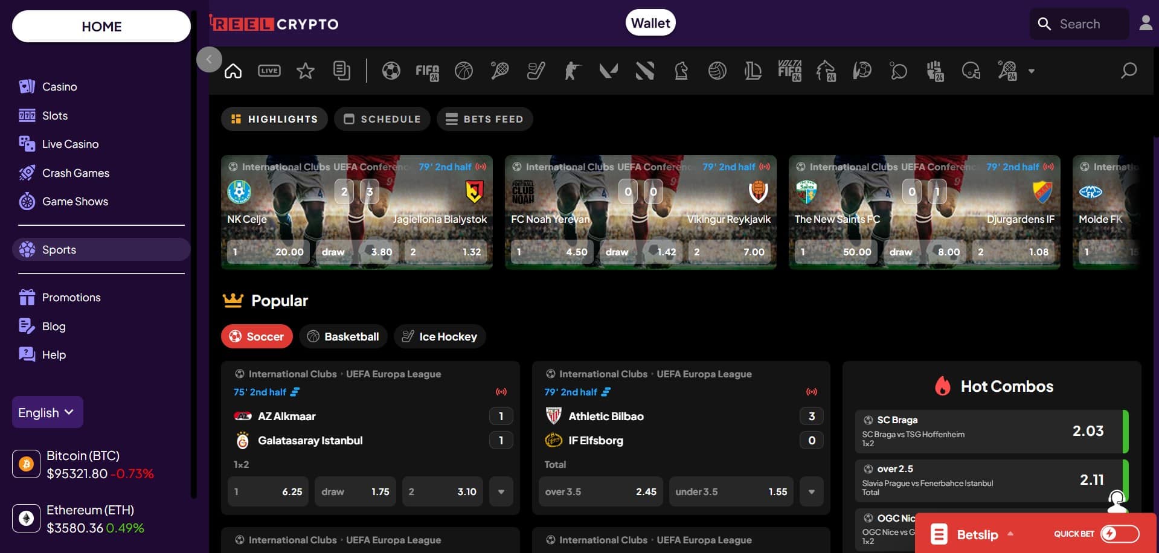
Task: Click the HOME button
Action: pos(101,27)
